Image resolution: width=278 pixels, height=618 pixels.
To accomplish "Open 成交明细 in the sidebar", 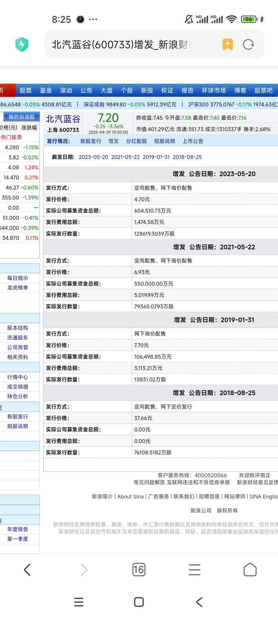I will click(x=17, y=387).
